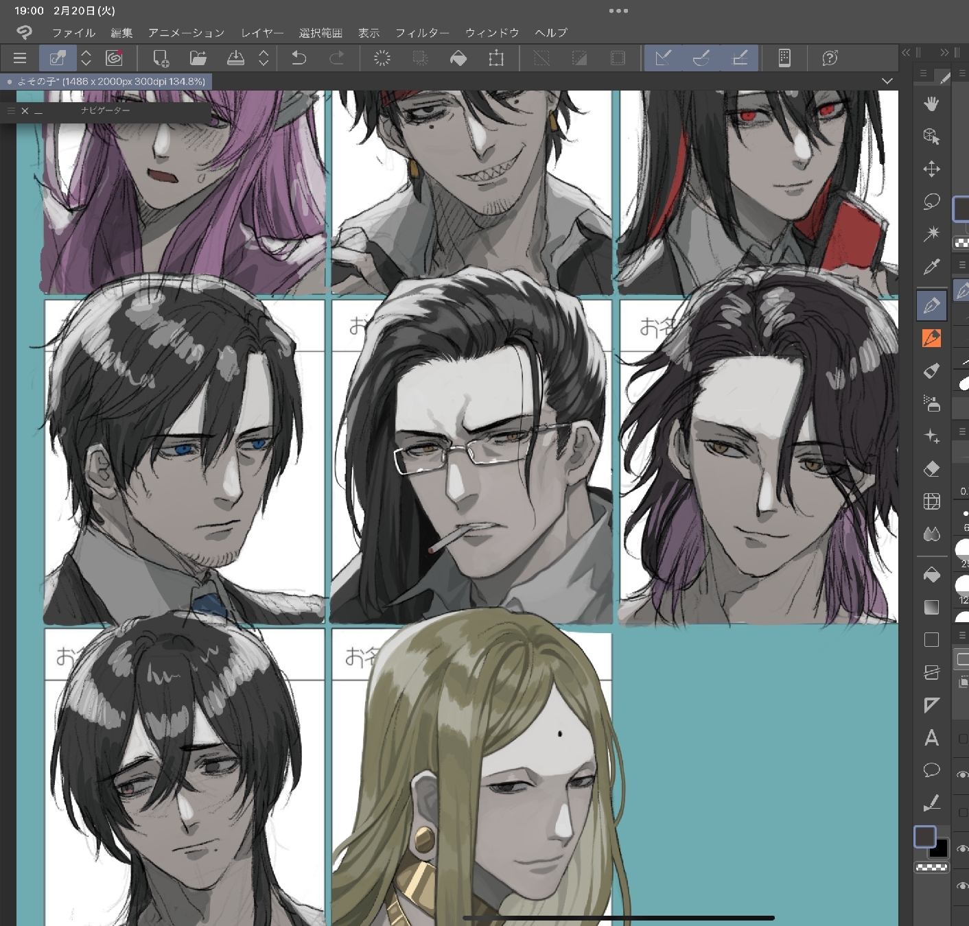Select the Lasso selection tool

931,202
